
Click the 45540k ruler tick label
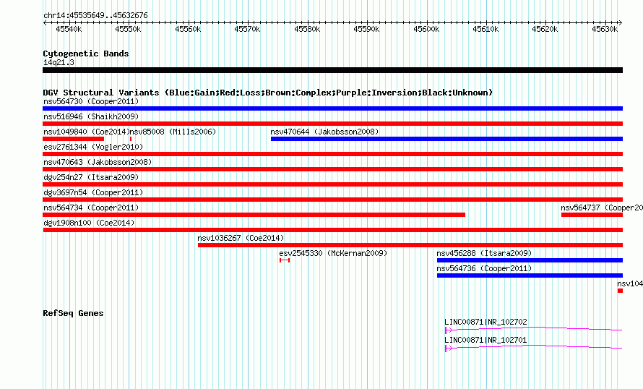point(69,29)
